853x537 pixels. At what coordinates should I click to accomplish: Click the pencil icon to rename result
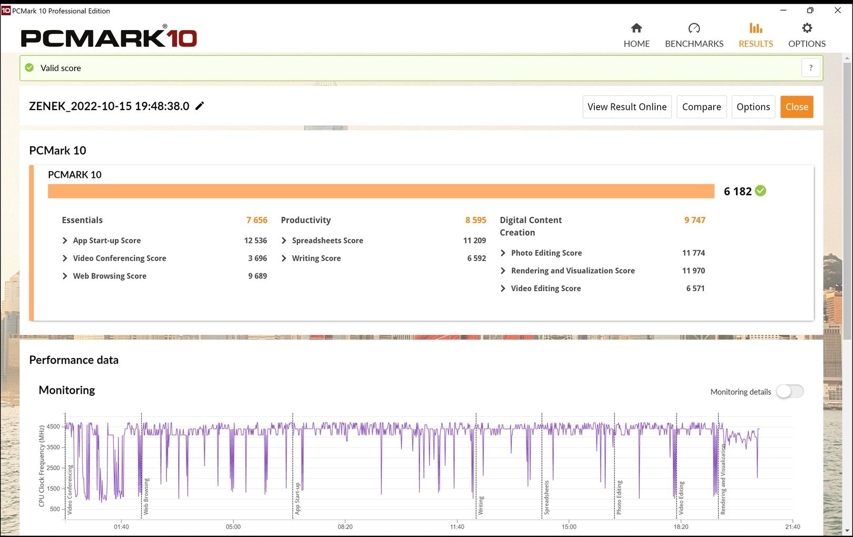tap(200, 106)
